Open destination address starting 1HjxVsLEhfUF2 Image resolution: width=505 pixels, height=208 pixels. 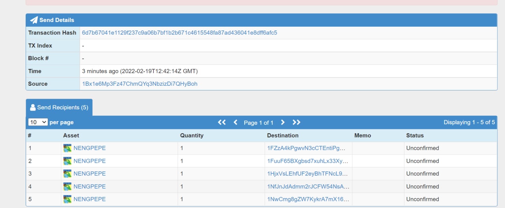[308, 173]
